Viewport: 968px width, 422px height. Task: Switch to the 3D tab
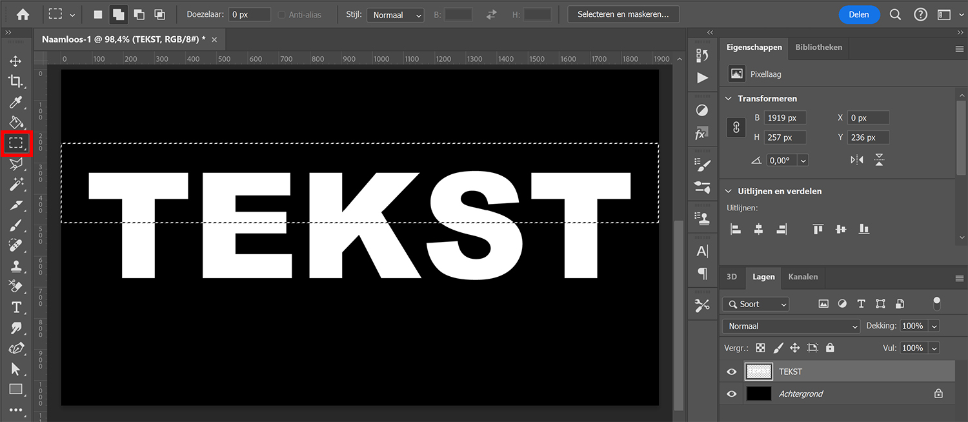pos(732,277)
